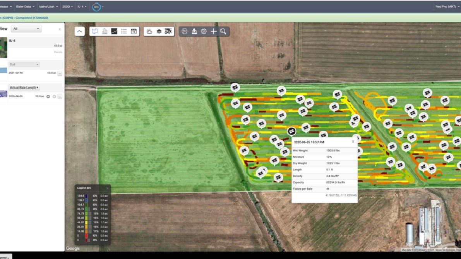This screenshot has height=259, width=461.
Task: Open the Baler Data menu
Action: coord(24,6)
